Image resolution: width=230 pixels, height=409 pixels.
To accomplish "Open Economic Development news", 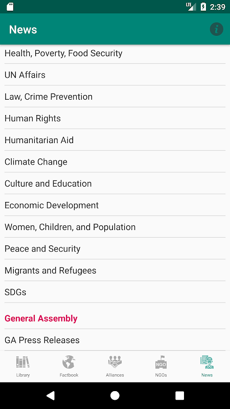I will pos(115,205).
